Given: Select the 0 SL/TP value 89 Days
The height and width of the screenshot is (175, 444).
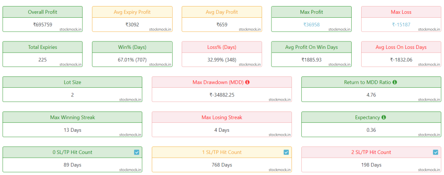Looking at the screenshot, I should pyautogui.click(x=72, y=165).
